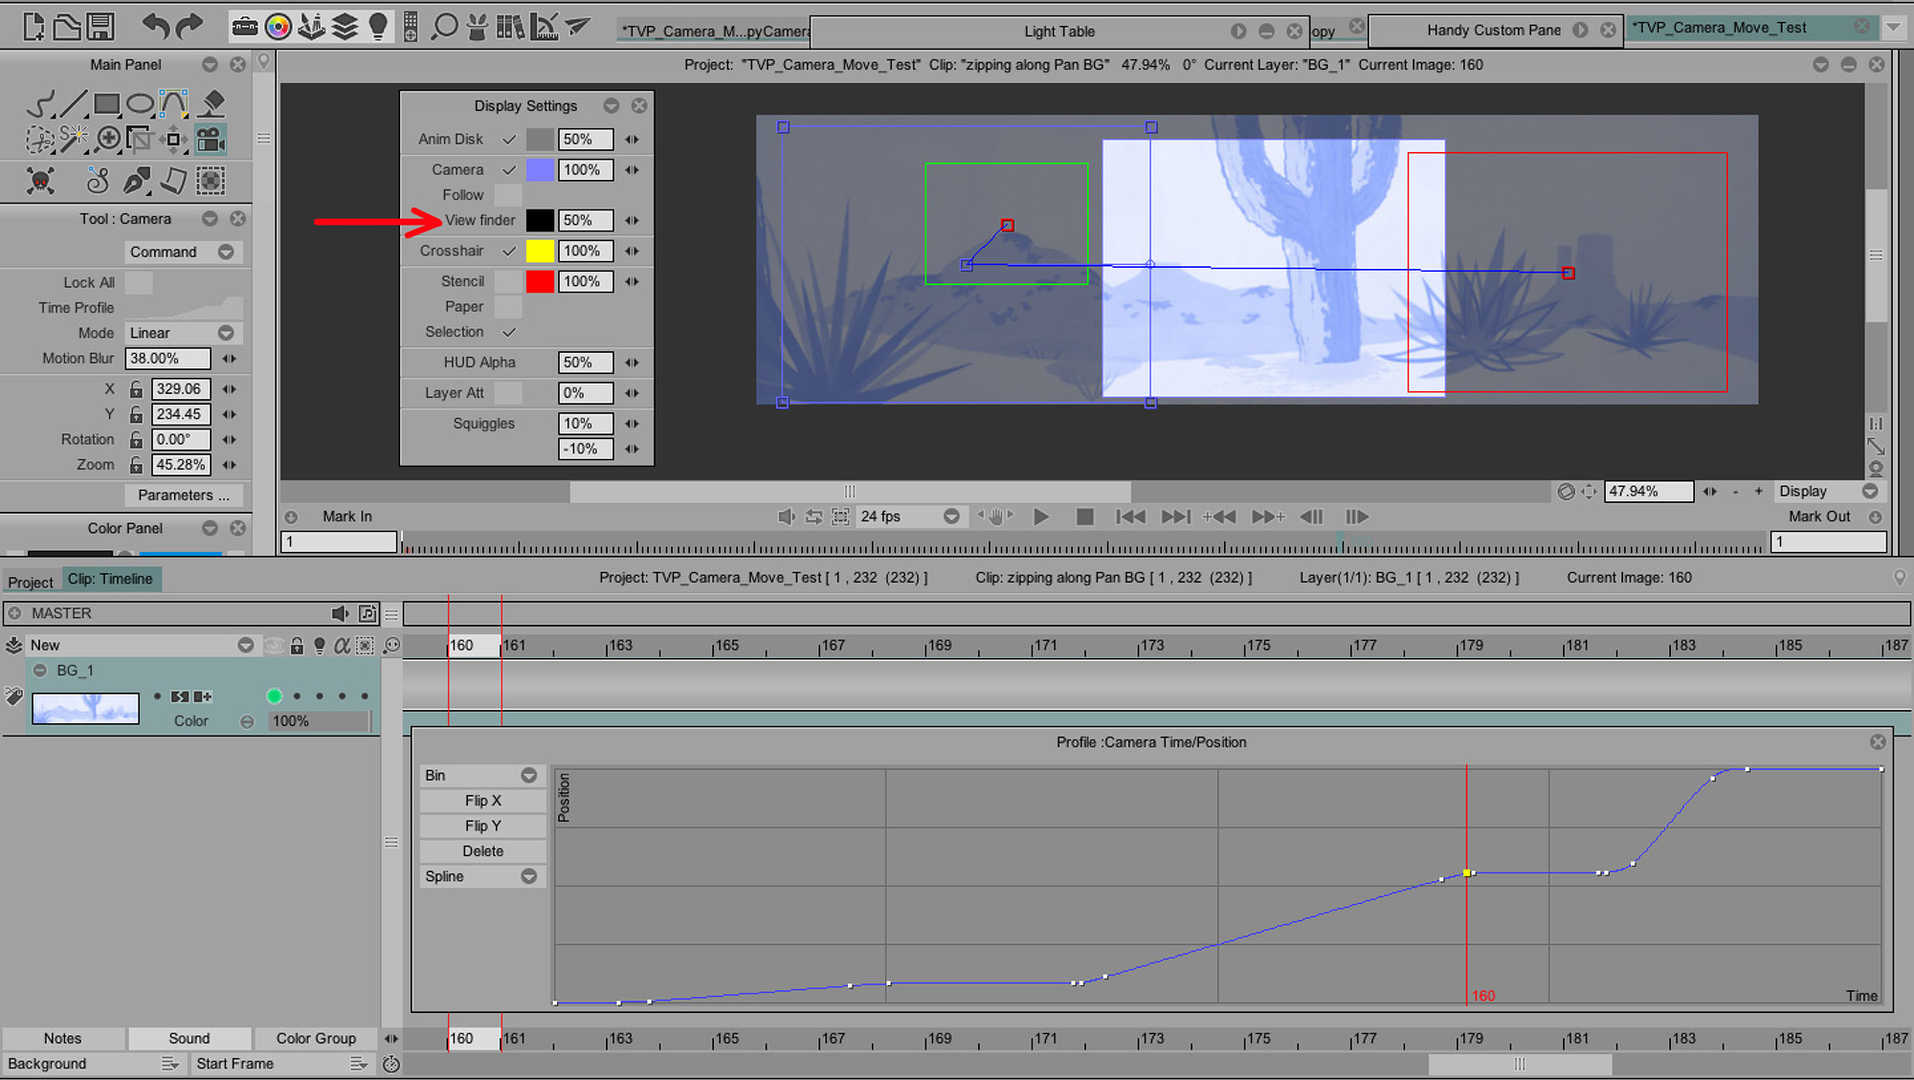Click the skull and crossbones icon
Viewport: 1914px width, 1080px height.
pos(40,180)
